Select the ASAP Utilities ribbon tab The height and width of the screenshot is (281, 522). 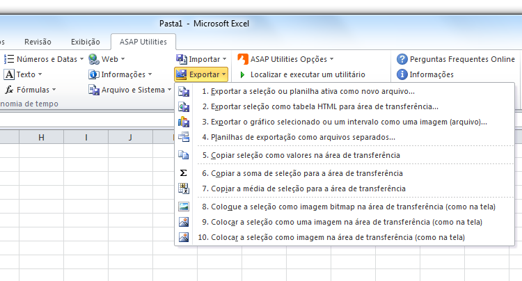[x=143, y=42]
